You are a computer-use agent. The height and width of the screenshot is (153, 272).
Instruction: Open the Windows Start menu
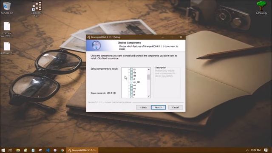click(3, 150)
